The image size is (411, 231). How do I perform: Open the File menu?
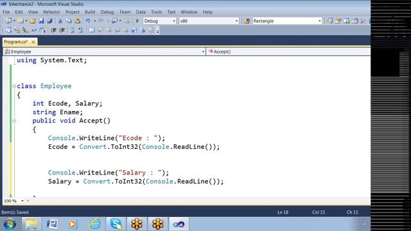6,12
